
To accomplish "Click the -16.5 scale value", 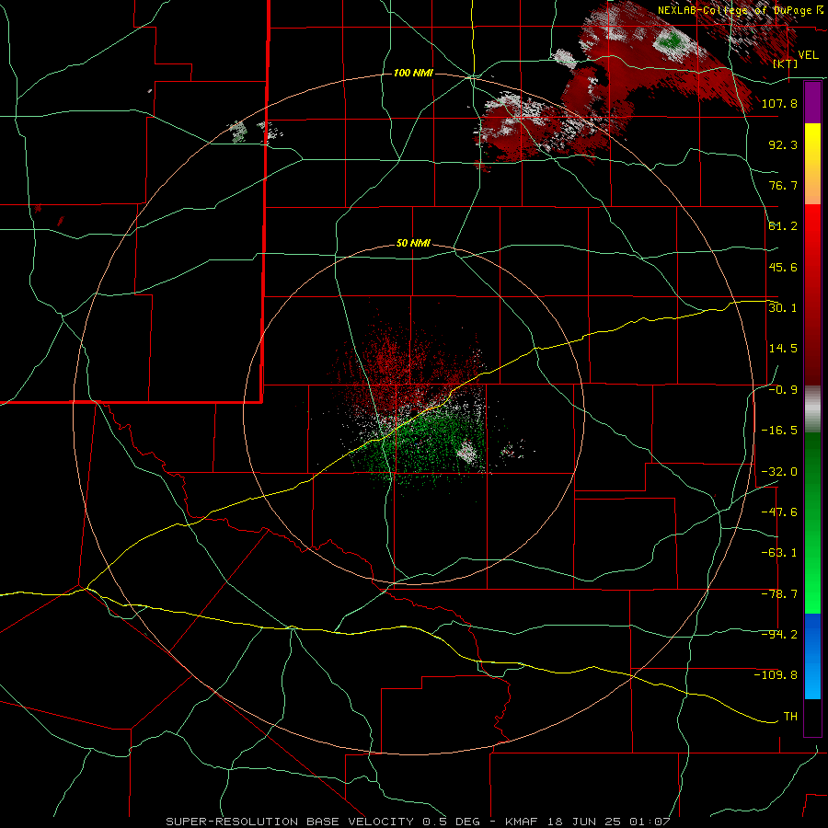I will point(779,430).
